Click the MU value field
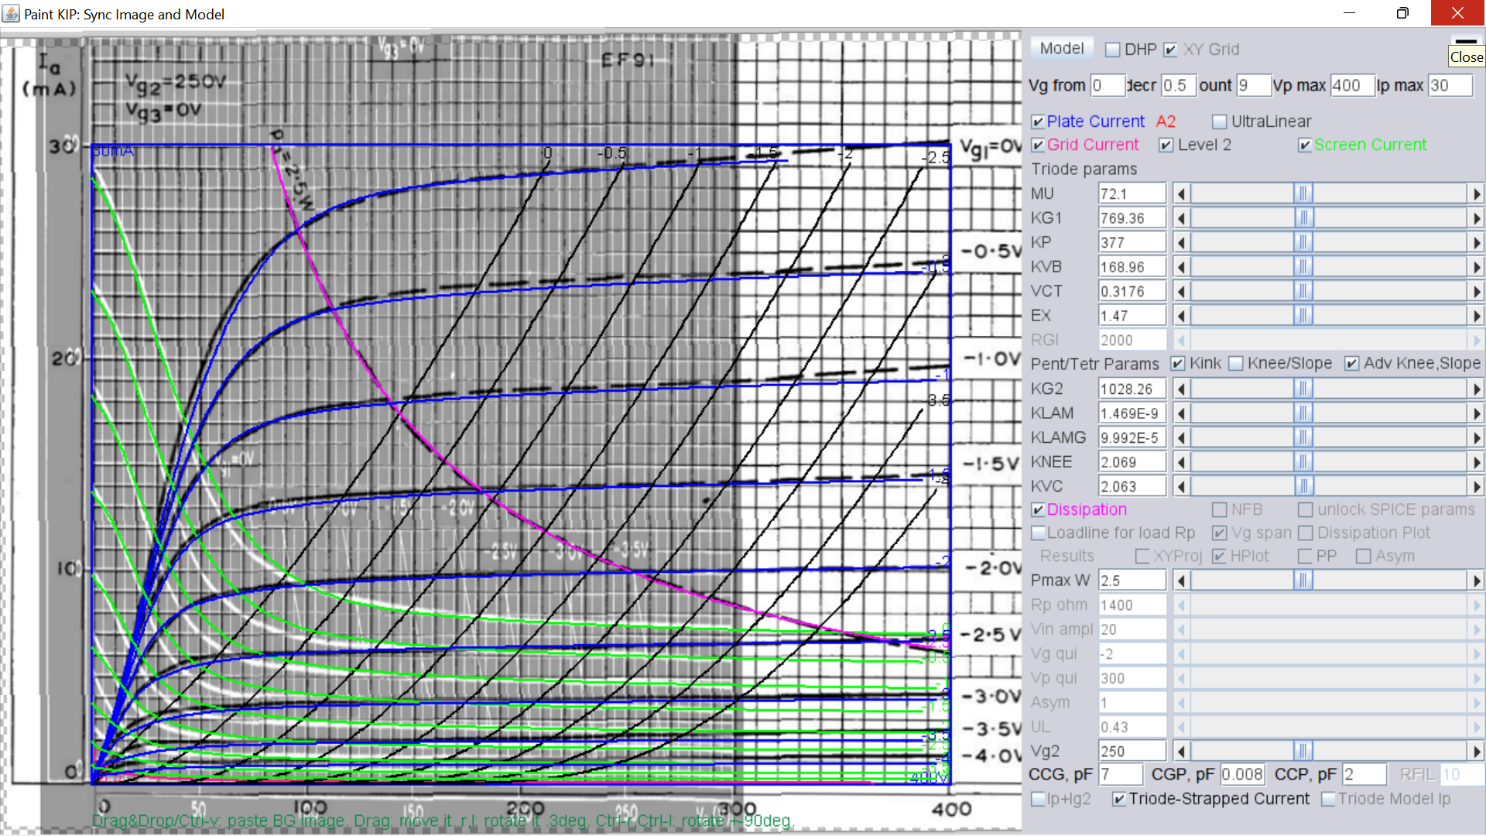This screenshot has width=1486, height=836. (1132, 194)
